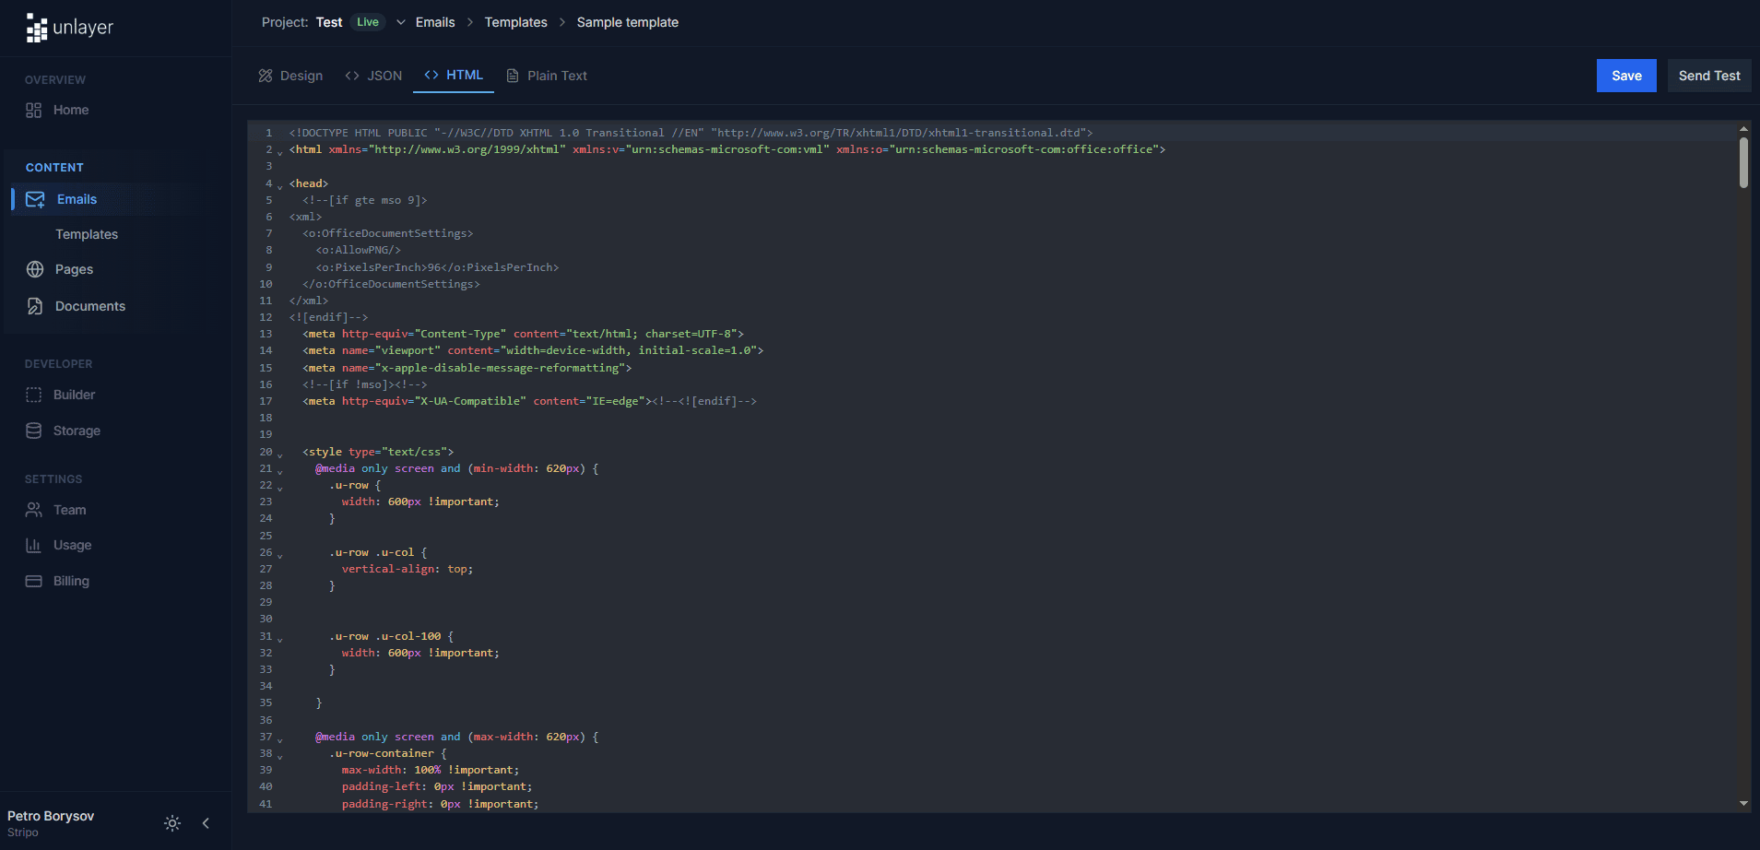This screenshot has width=1760, height=850.
Task: Select the HTML tab
Action: 454,75
